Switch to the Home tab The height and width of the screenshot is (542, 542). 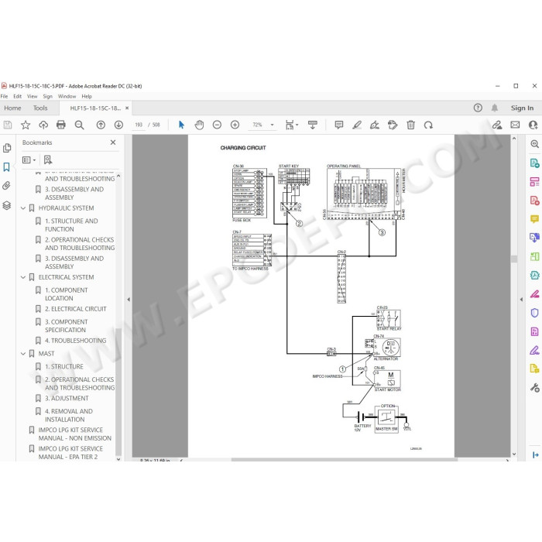pos(13,108)
